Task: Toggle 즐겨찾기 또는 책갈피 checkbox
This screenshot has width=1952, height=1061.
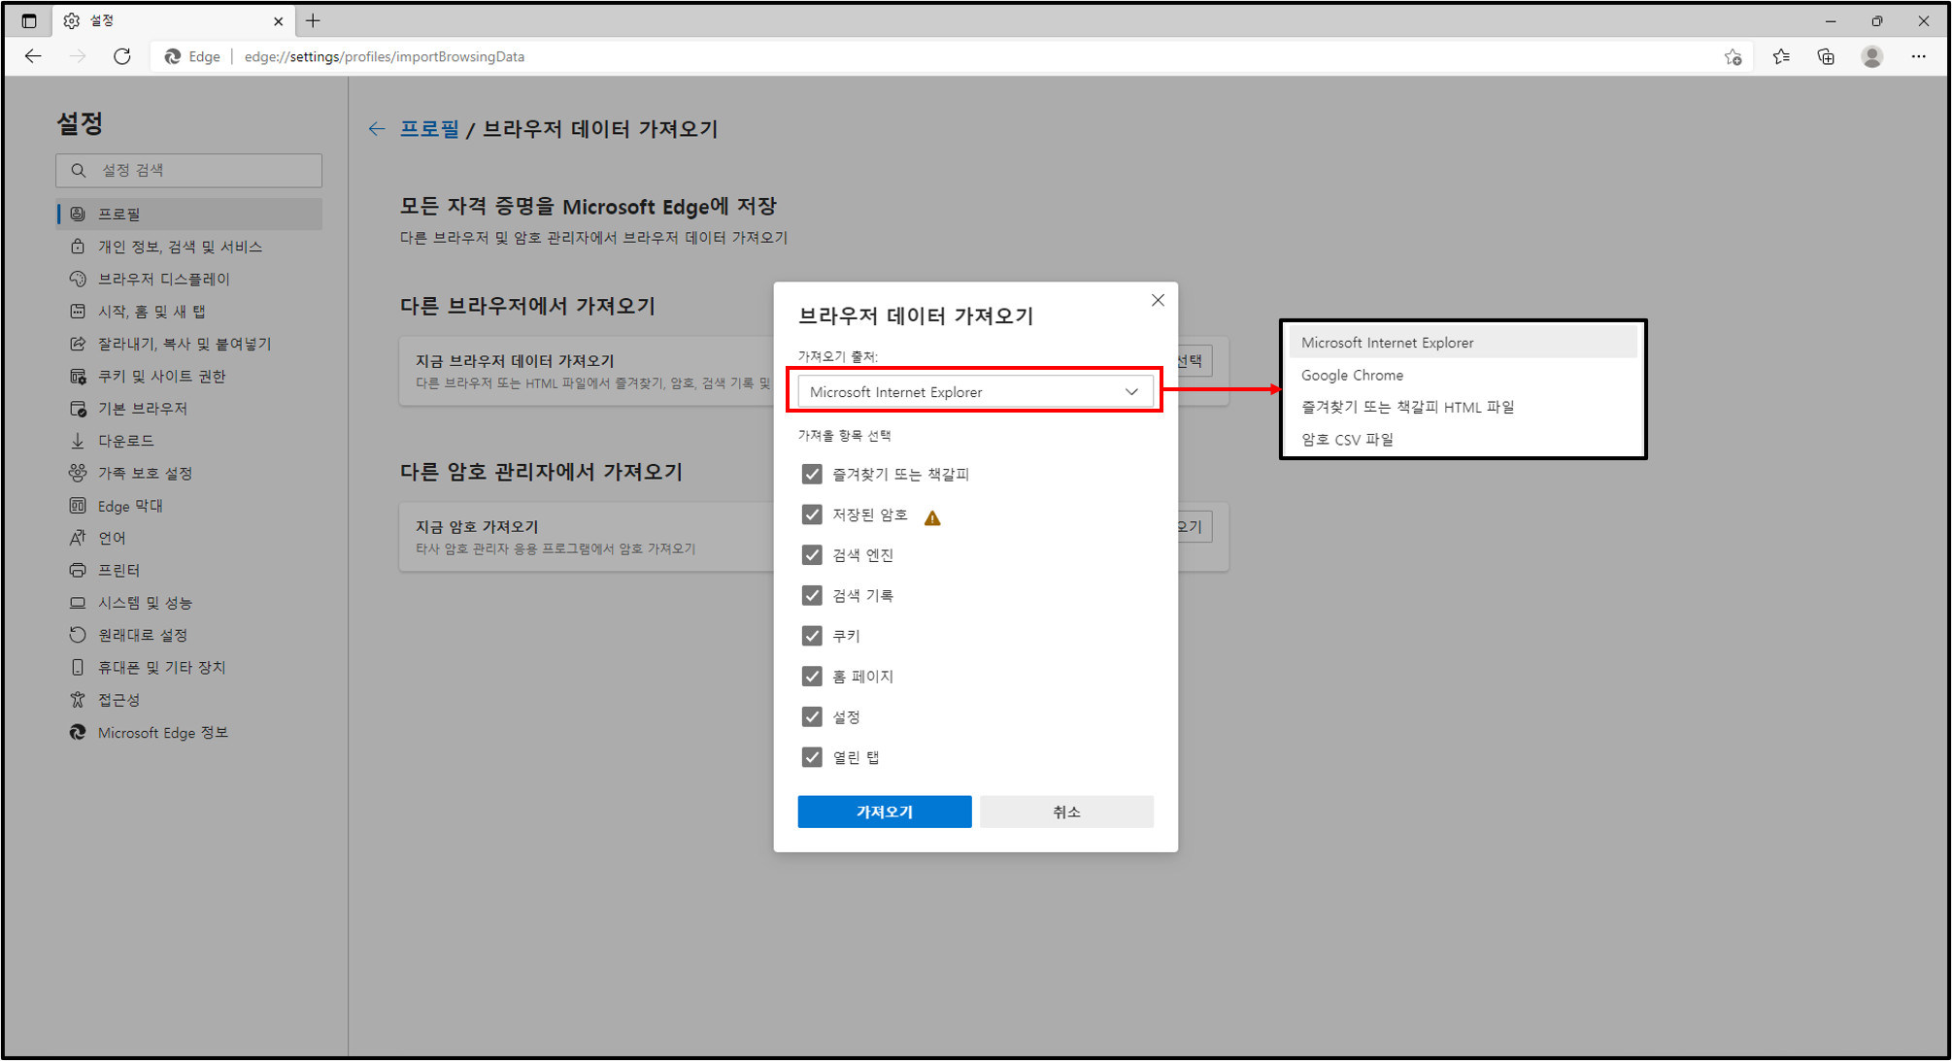Action: point(812,474)
